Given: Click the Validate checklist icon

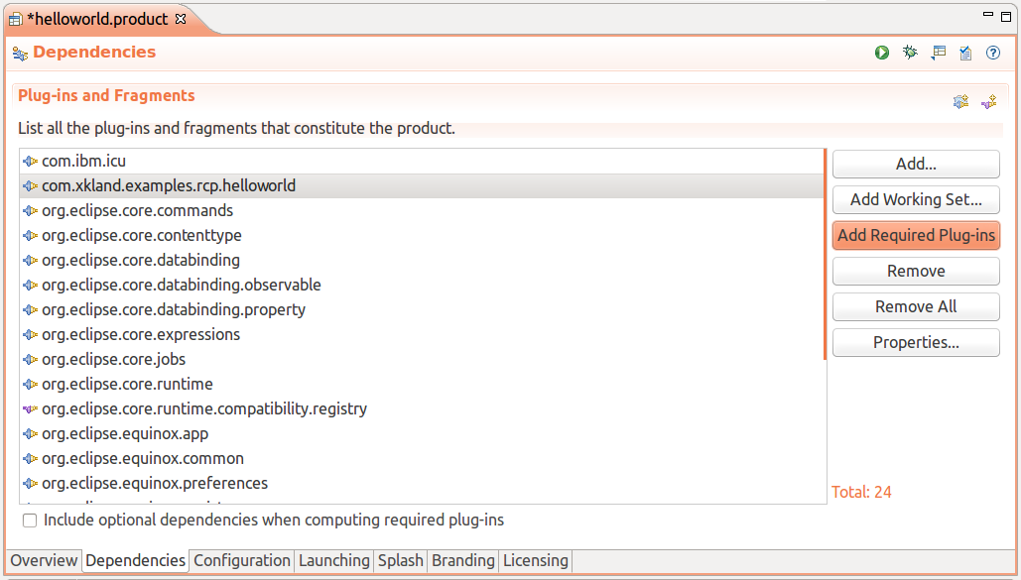Looking at the screenshot, I should [965, 53].
